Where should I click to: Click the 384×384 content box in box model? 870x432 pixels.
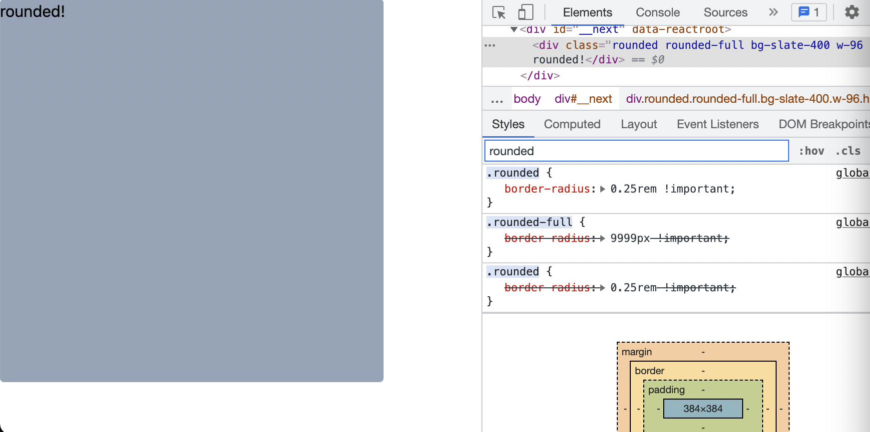(703, 409)
